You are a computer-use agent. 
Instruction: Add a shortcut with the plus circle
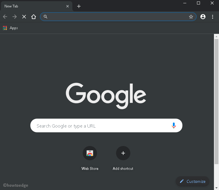pos(123,153)
